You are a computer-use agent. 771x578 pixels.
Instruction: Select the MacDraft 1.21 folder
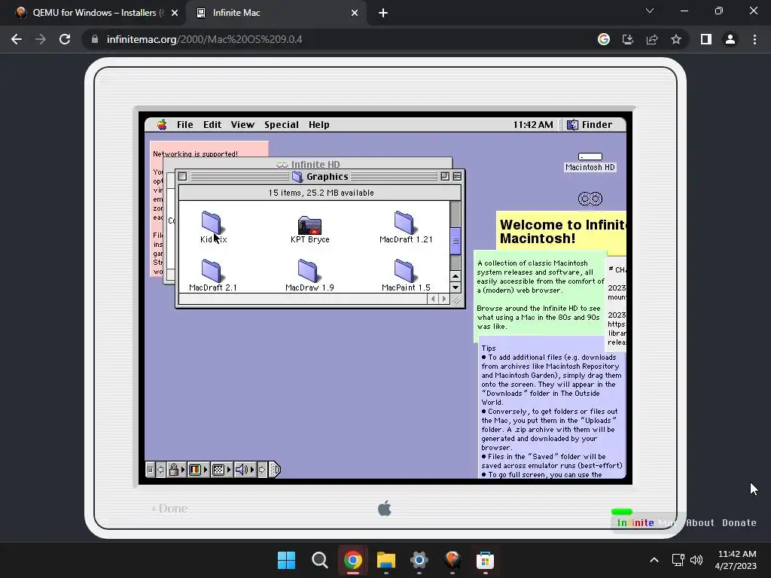click(404, 223)
